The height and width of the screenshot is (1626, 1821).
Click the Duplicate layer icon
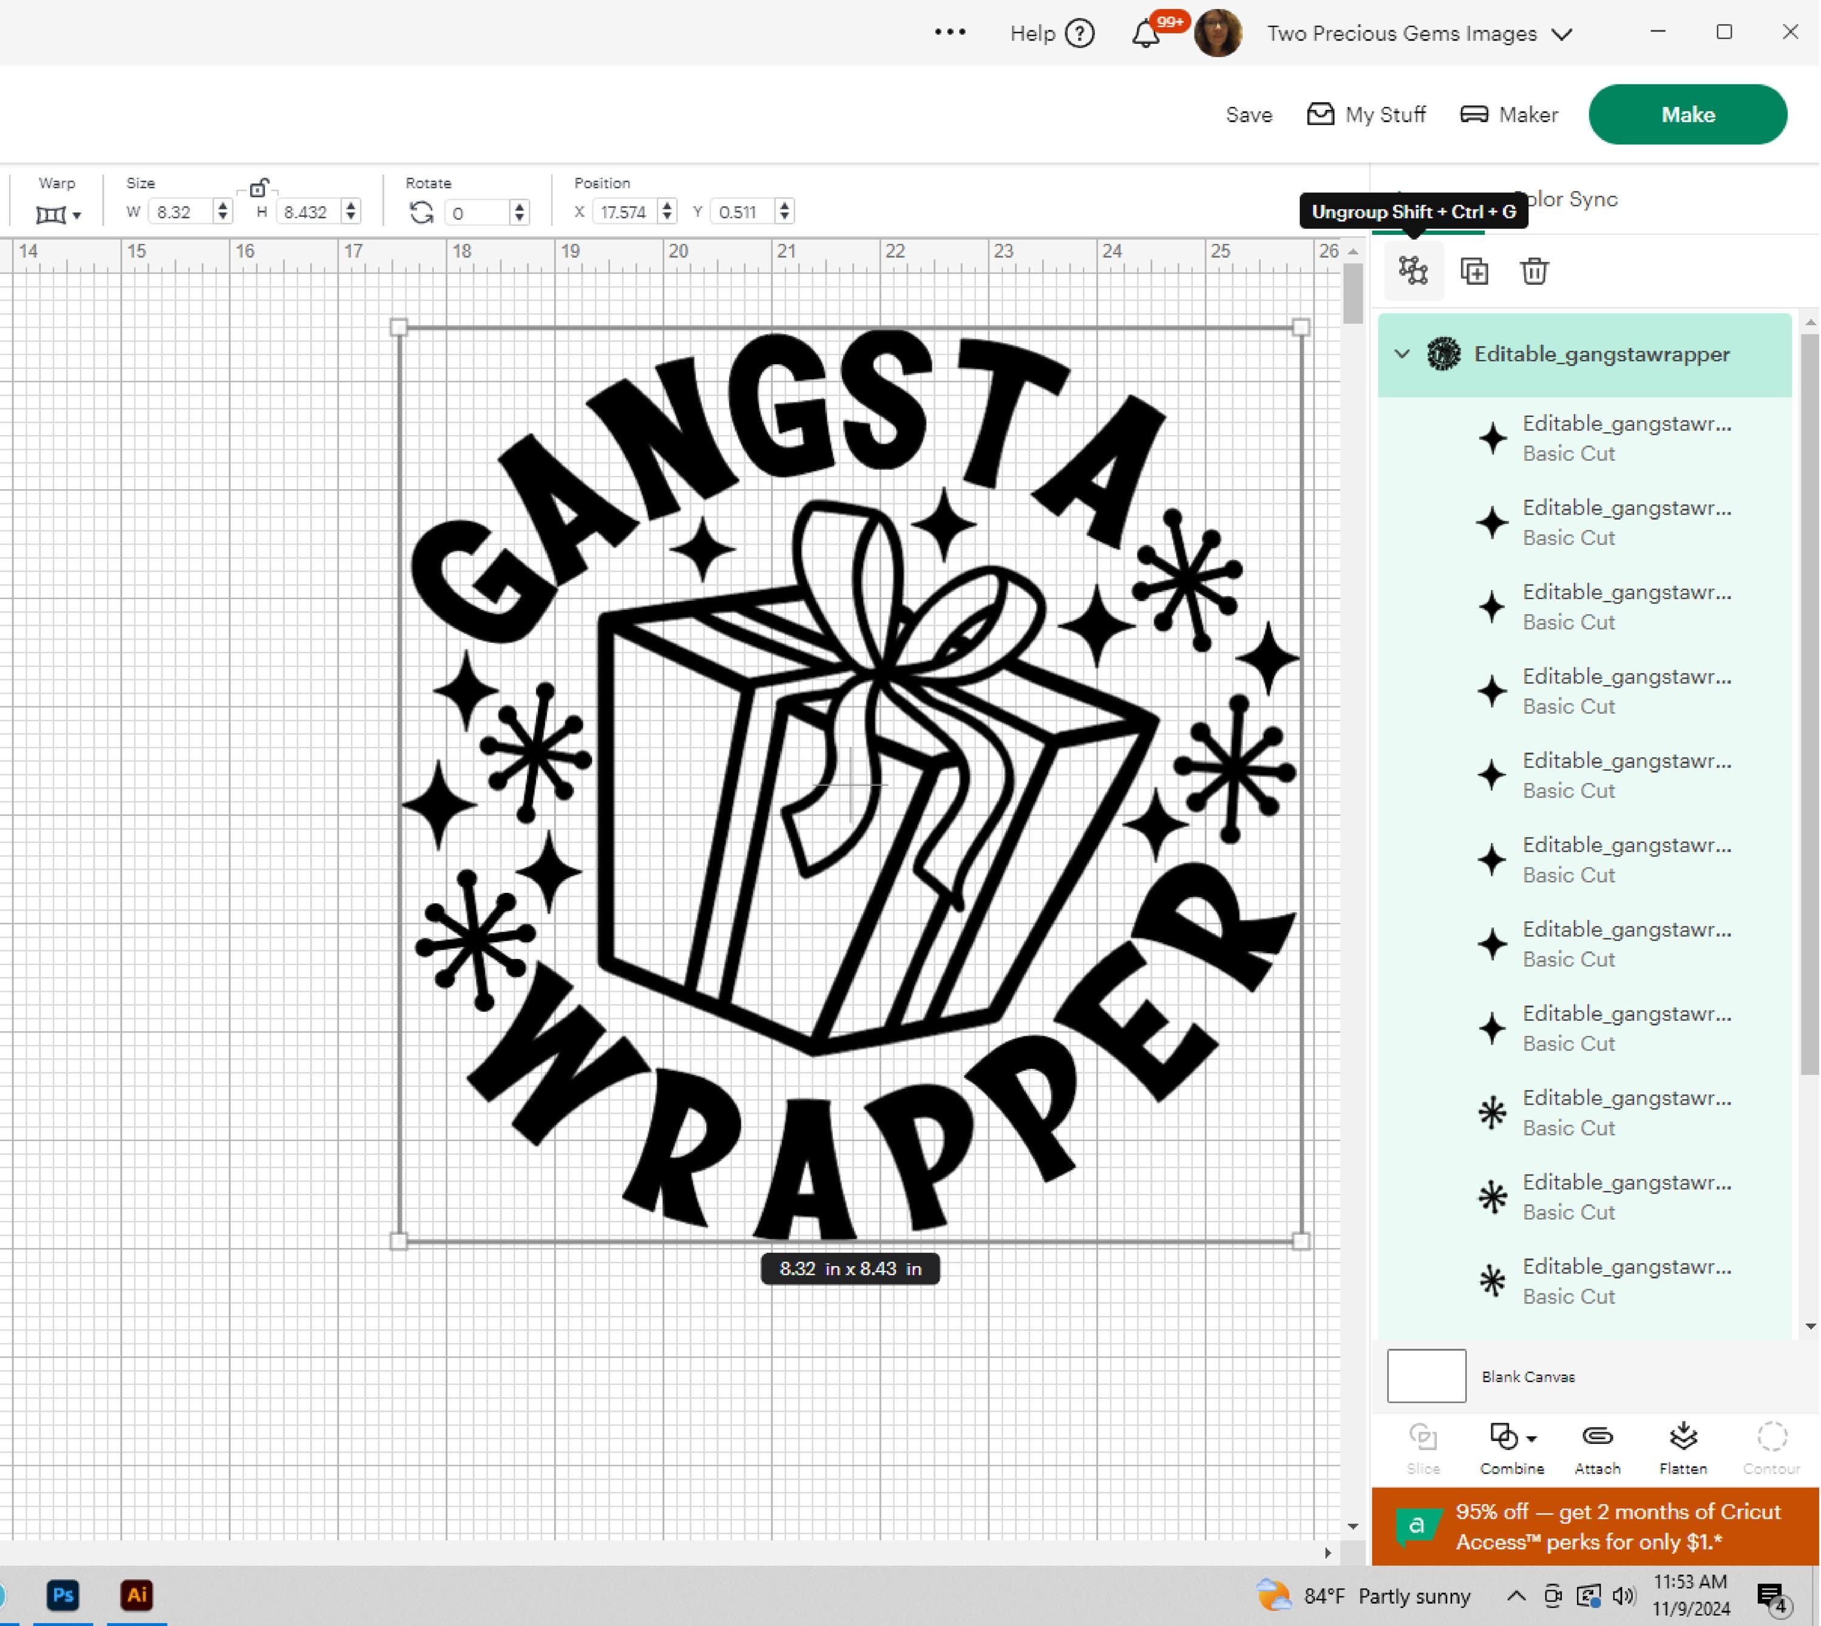(1473, 271)
